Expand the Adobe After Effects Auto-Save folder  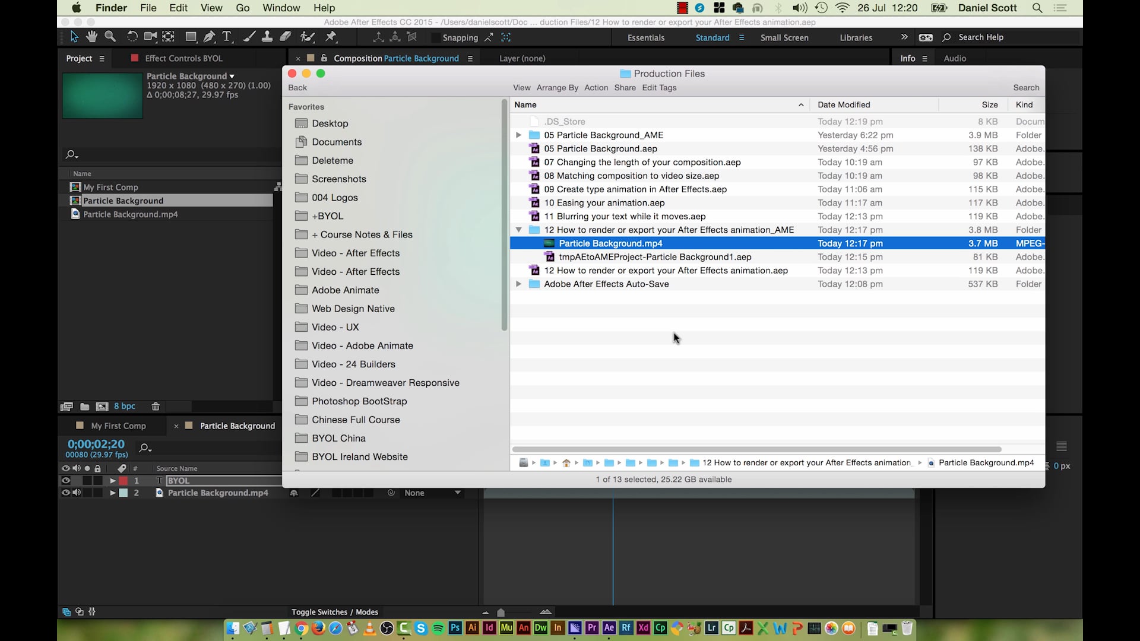[x=518, y=284]
